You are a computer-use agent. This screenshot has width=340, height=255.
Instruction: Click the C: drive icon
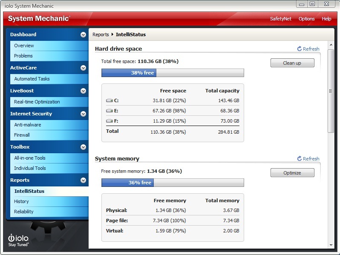(109, 100)
